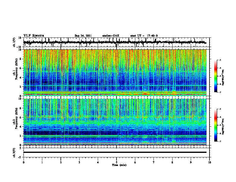
Task: Click the time axis tick label "8"
Action: pyautogui.click(x=172, y=162)
